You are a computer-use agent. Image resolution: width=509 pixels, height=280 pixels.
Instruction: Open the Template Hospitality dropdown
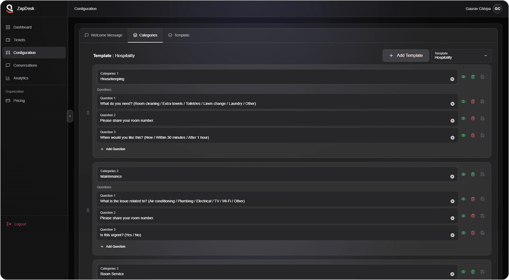click(461, 56)
